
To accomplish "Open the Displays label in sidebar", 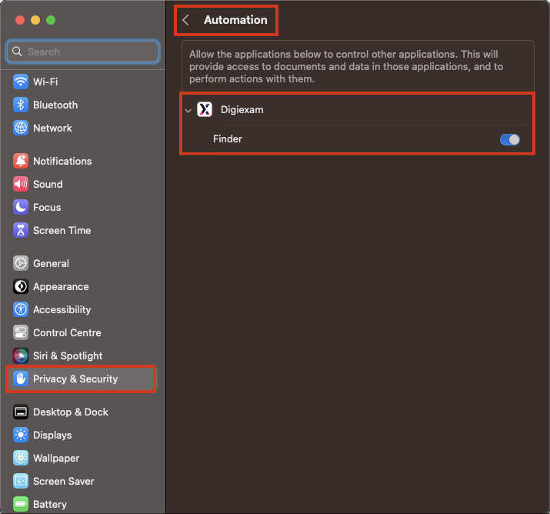I will 52,435.
